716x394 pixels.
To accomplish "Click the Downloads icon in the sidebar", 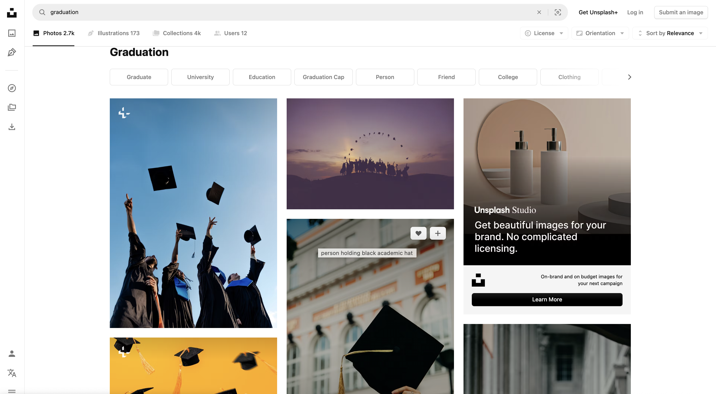I will click(x=12, y=127).
